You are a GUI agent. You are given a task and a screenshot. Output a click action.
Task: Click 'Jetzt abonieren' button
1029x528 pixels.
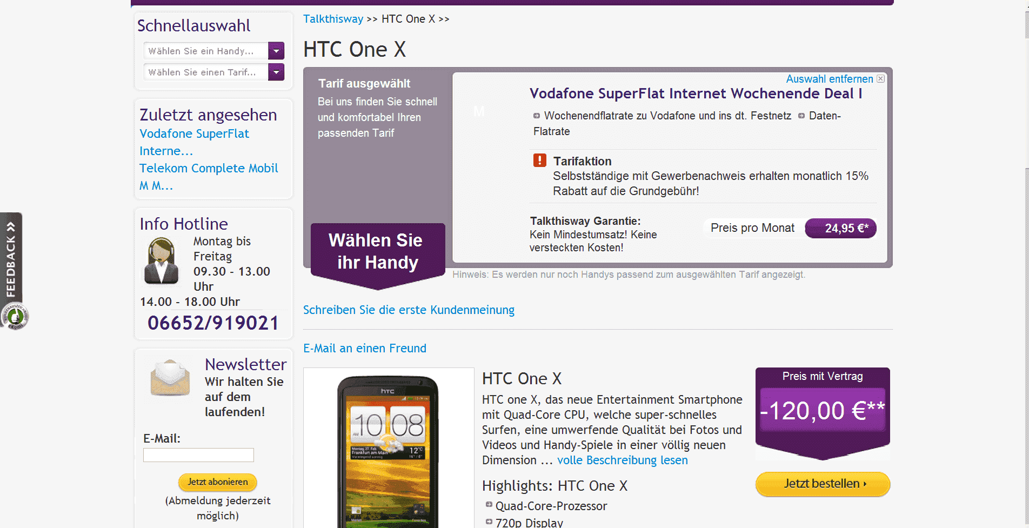pyautogui.click(x=218, y=482)
